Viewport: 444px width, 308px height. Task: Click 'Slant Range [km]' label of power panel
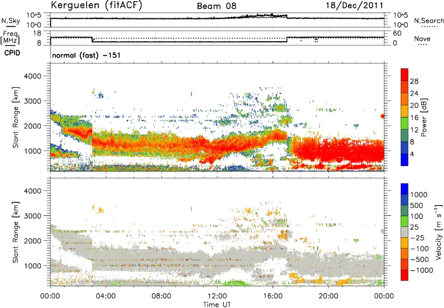[16, 117]
